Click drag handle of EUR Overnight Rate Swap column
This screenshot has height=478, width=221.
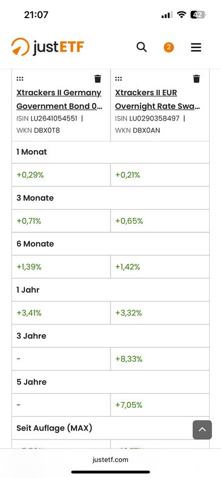tap(118, 79)
